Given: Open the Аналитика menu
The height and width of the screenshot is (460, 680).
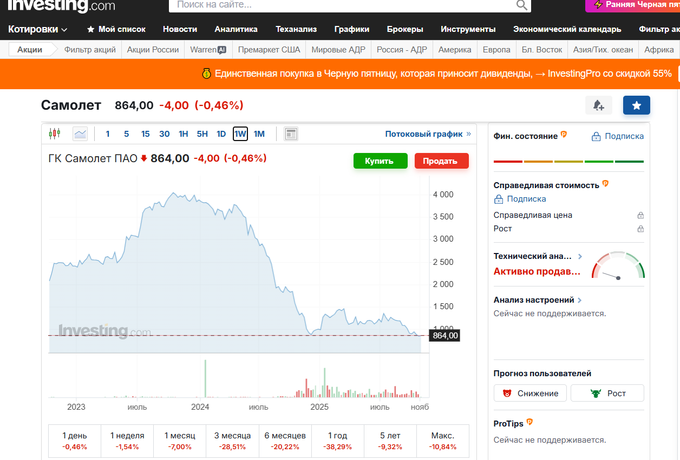Looking at the screenshot, I should (x=236, y=29).
